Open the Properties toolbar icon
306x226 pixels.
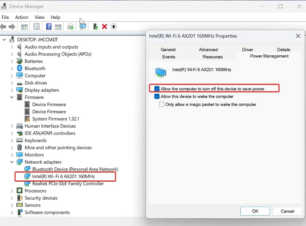pos(36,27)
